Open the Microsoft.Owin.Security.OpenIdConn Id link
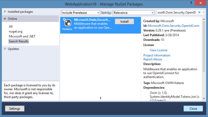208x117 pixels. tap(173, 26)
